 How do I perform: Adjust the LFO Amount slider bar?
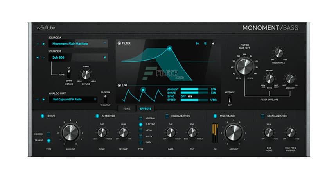pyautogui.click(x=194, y=89)
